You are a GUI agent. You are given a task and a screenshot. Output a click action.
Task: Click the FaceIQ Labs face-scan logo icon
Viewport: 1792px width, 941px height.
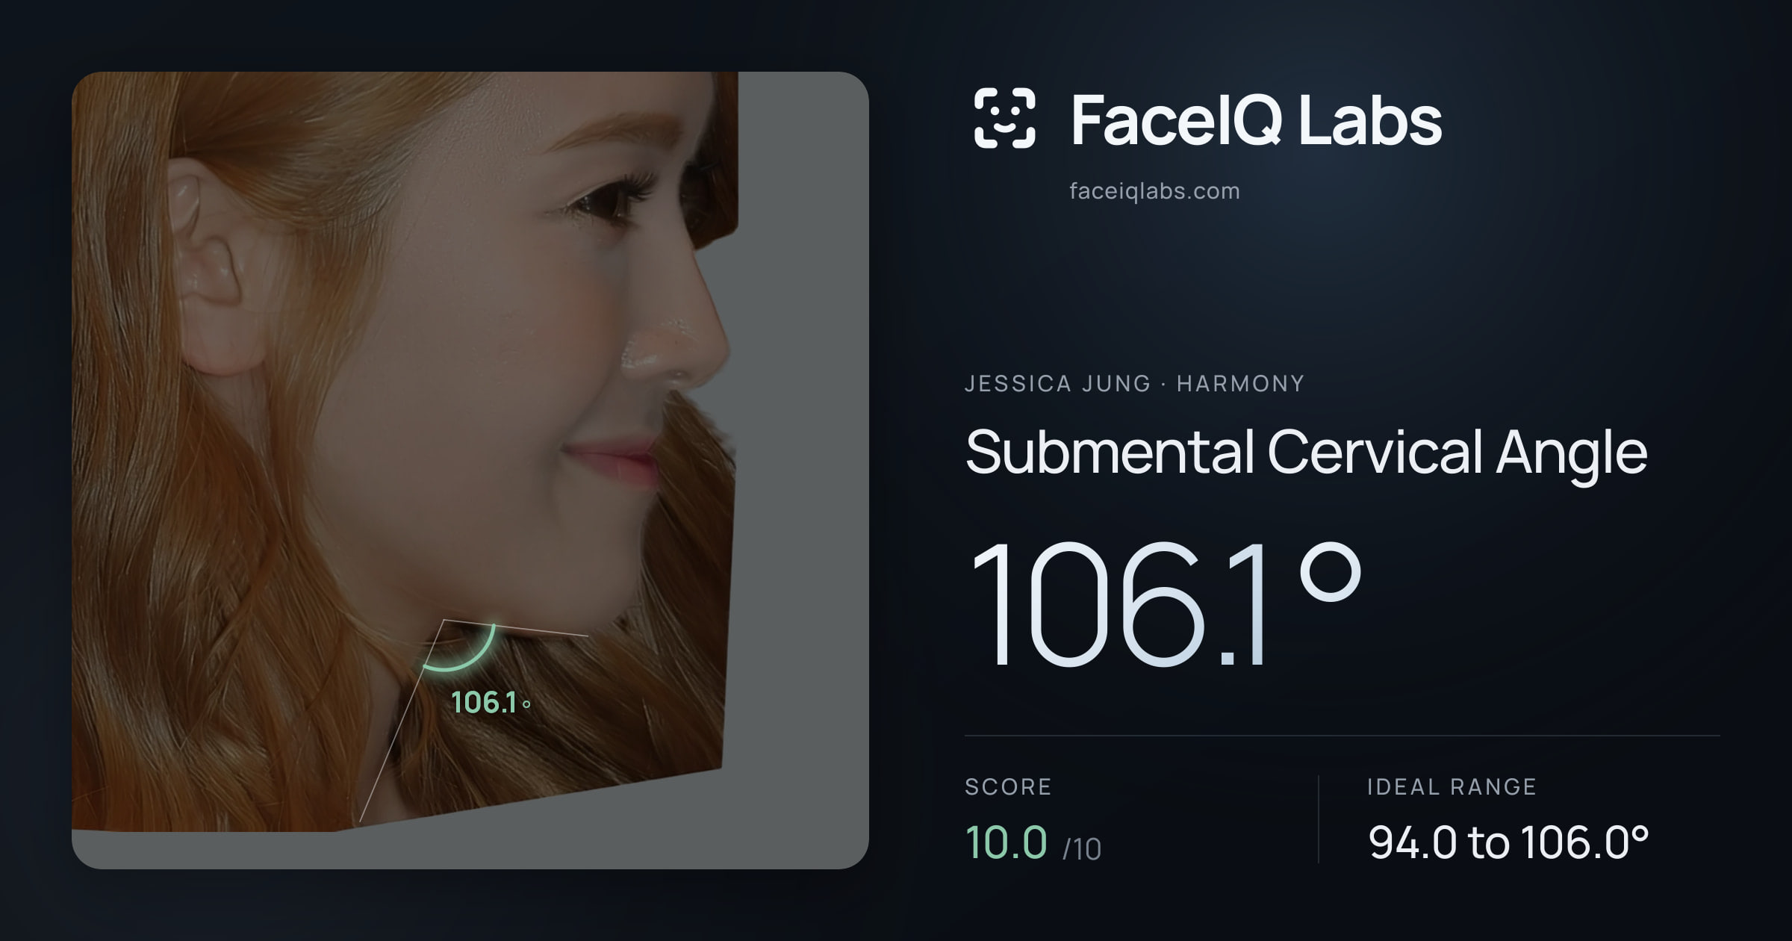click(x=1004, y=118)
